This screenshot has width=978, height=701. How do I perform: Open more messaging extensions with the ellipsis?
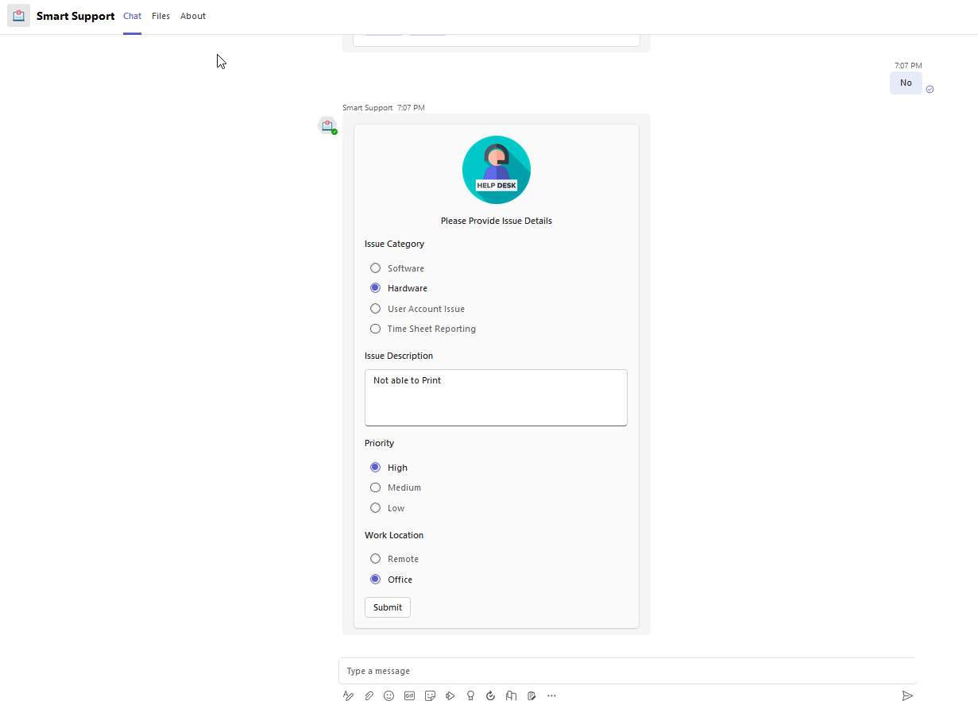[551, 695]
